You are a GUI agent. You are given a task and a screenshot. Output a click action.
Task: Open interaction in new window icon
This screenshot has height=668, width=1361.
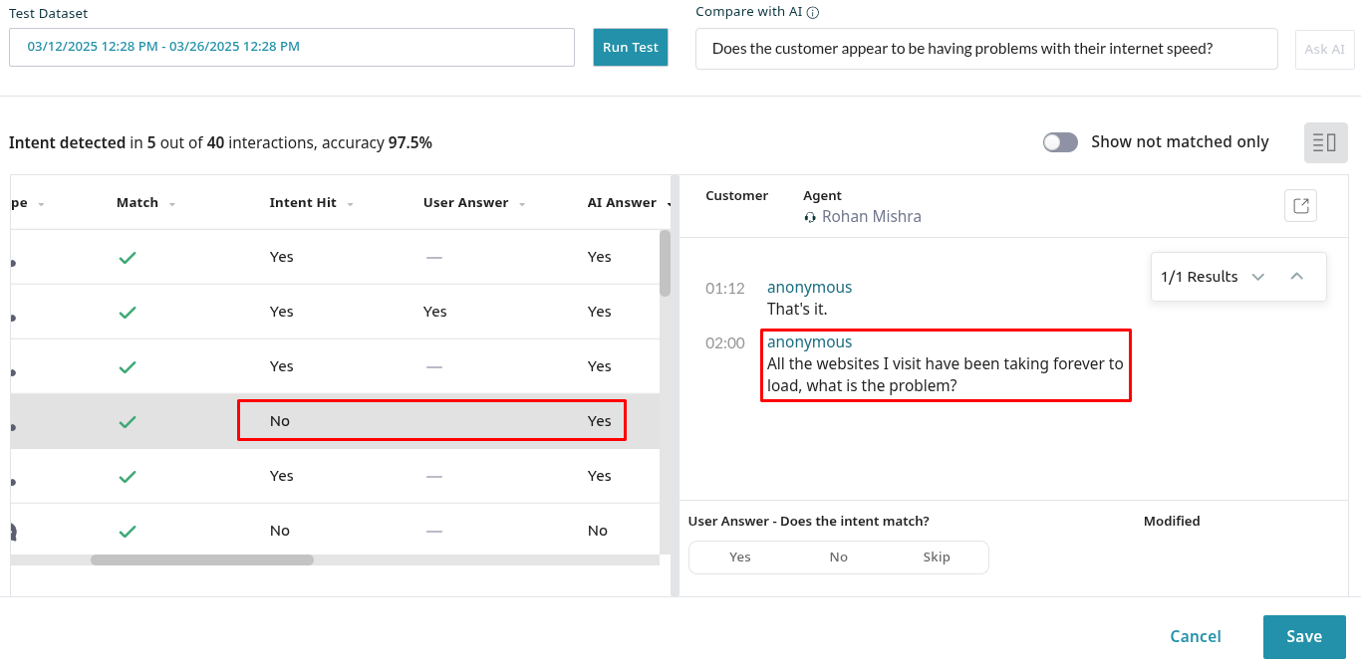click(1300, 205)
